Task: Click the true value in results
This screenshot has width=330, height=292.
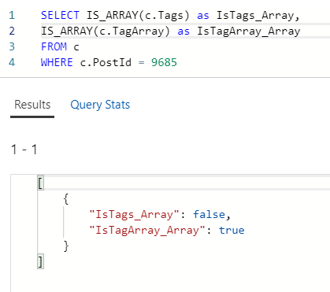Action: [x=232, y=231]
